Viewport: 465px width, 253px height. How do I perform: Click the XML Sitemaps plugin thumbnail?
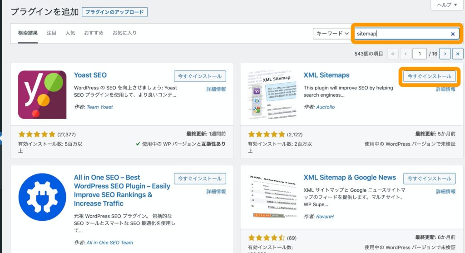pyautogui.click(x=272, y=94)
